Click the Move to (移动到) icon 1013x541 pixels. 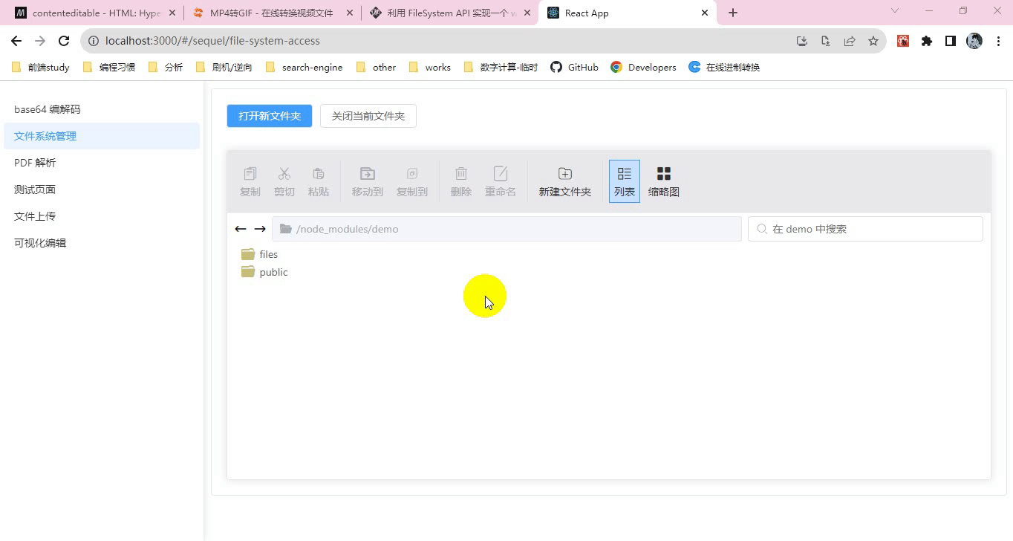point(368,173)
